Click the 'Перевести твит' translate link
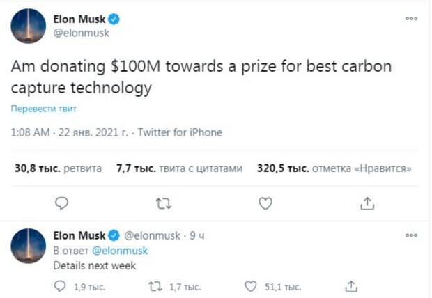 [x=43, y=109]
